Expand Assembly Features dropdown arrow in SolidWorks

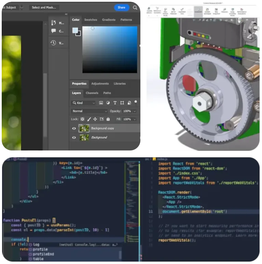[149, 15]
